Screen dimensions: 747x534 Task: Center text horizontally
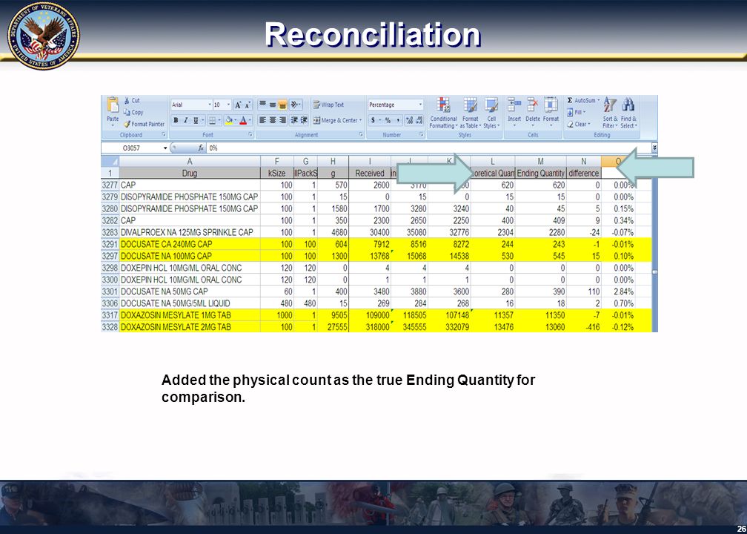[x=272, y=120]
